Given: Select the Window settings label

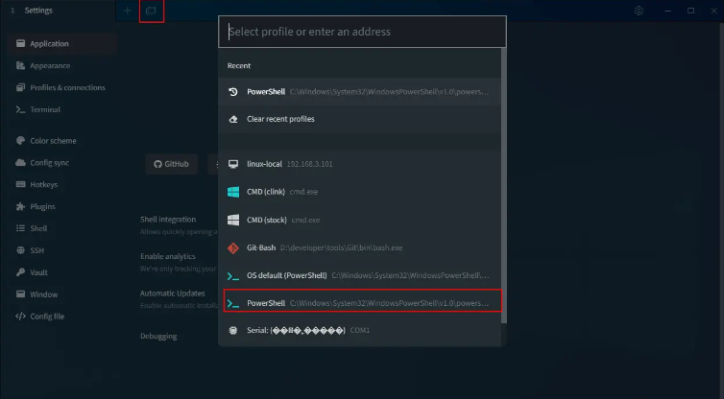Looking at the screenshot, I should tap(44, 294).
